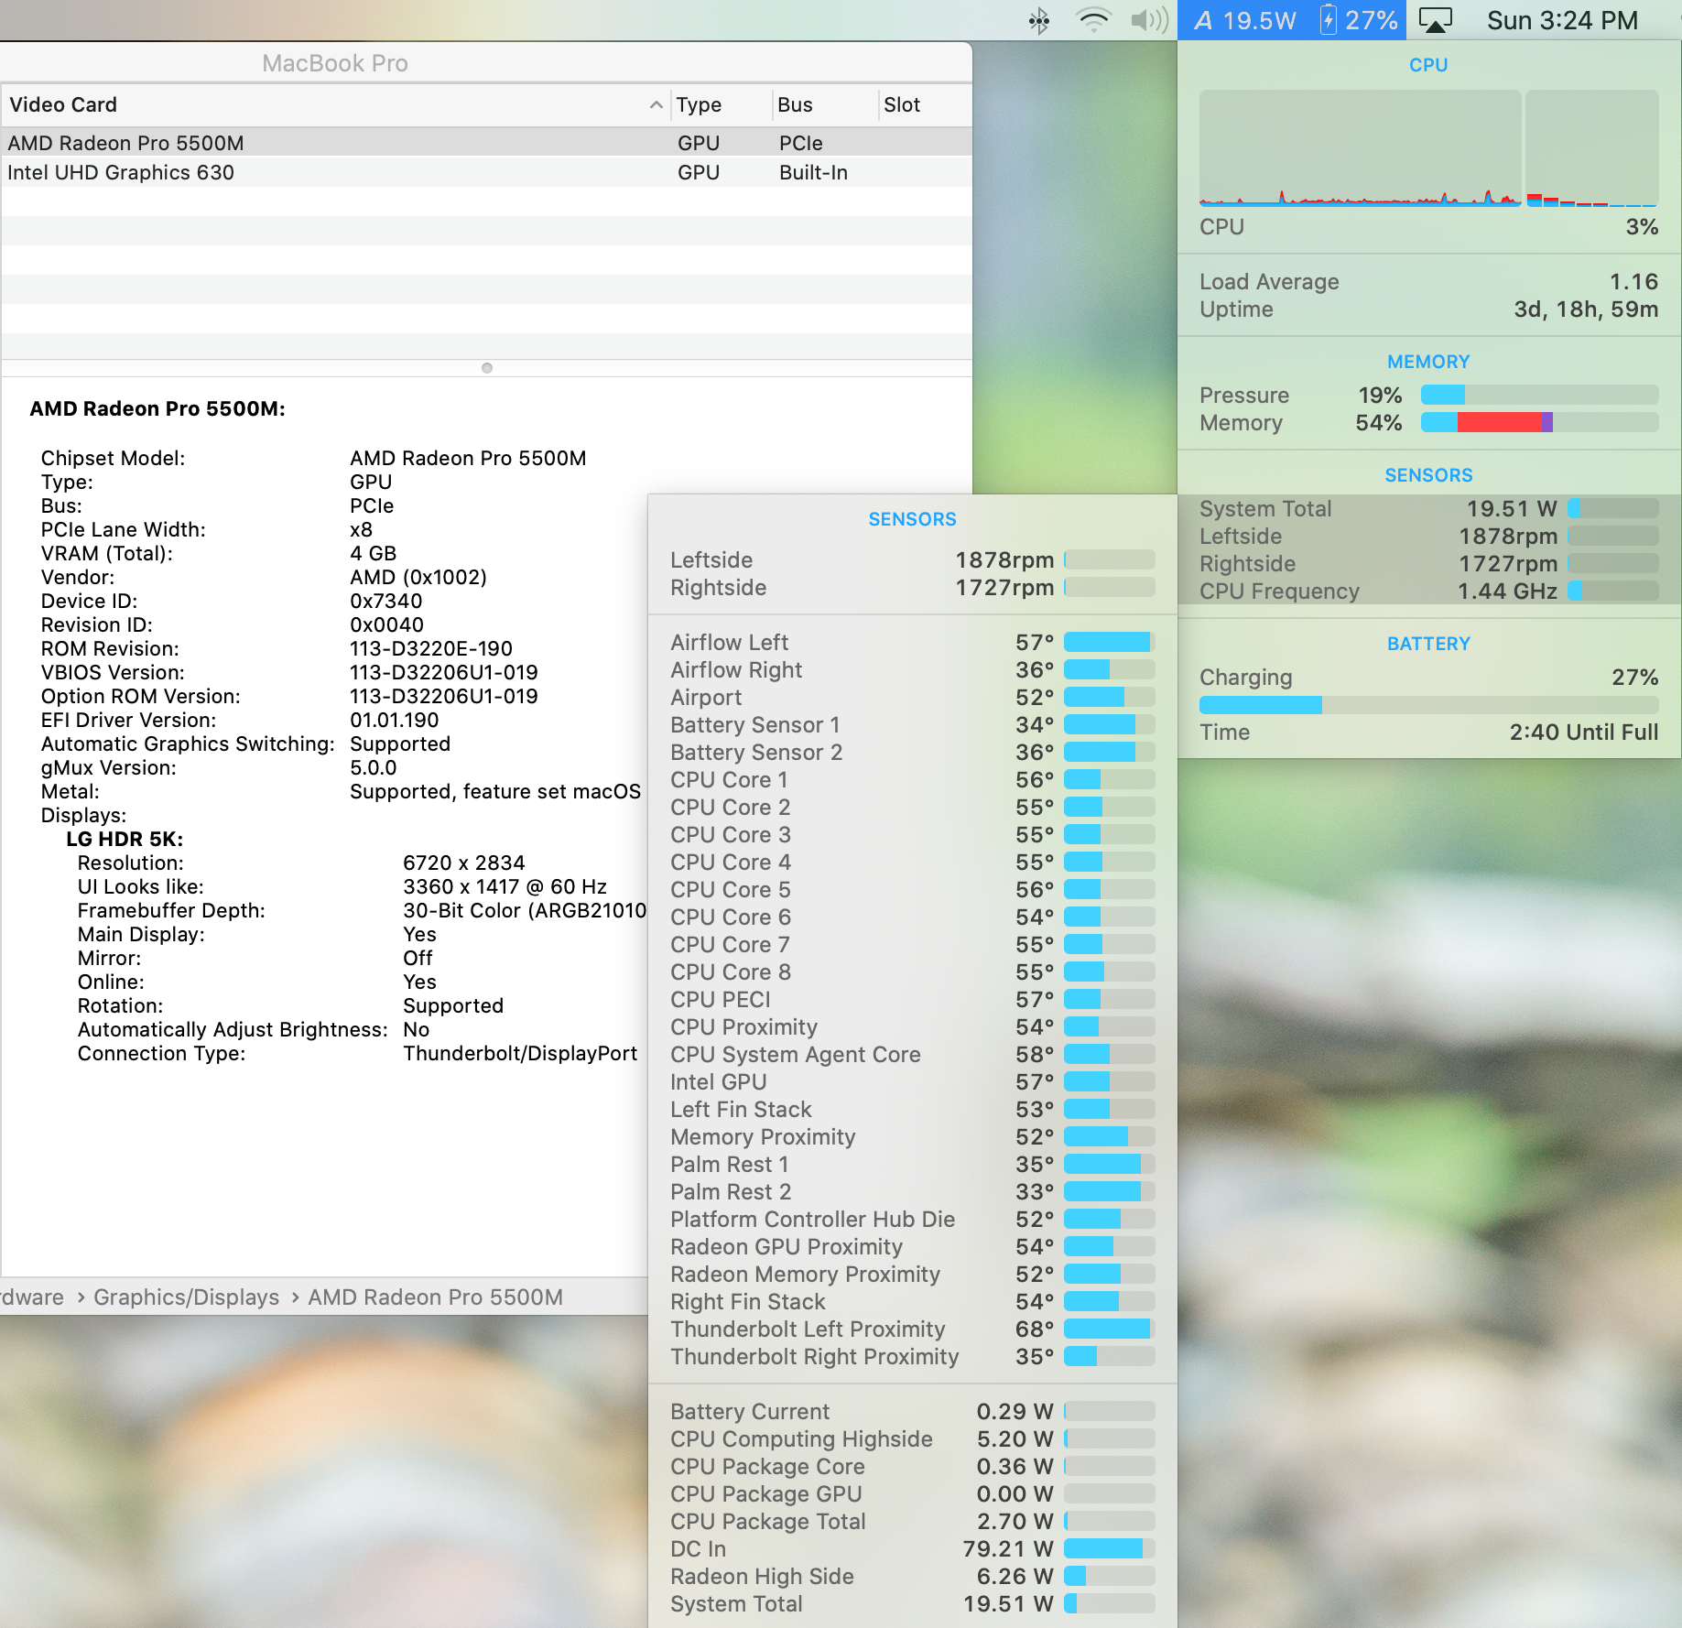Select the Airflow Left sensor row
1682x1628 pixels.
tap(912, 642)
